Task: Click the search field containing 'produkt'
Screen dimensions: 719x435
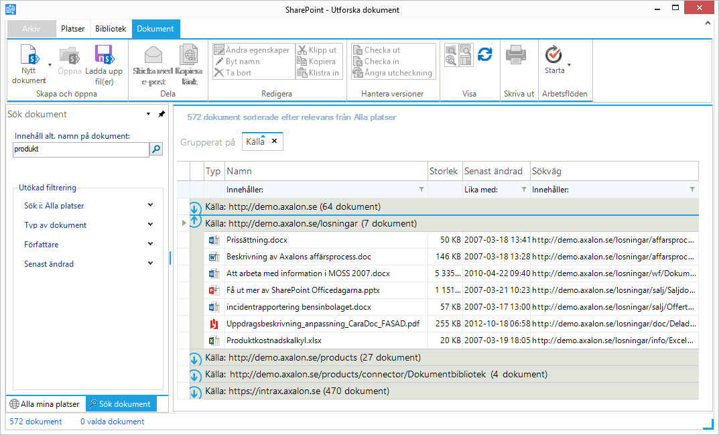Action: pyautogui.click(x=80, y=149)
